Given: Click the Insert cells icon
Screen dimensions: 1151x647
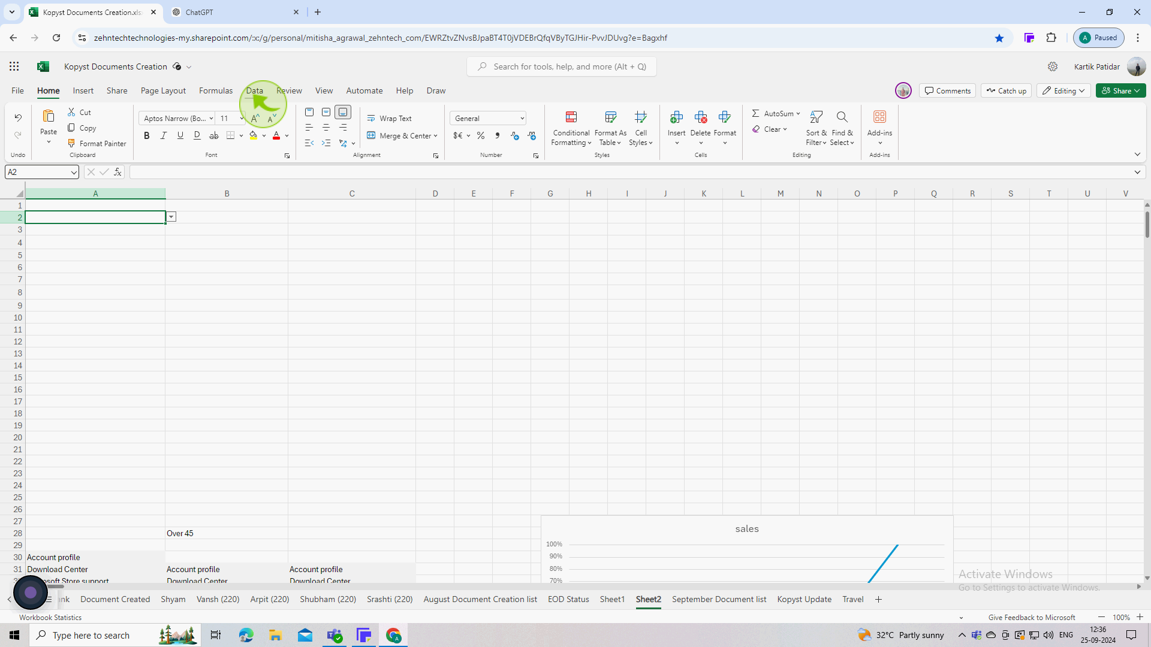Looking at the screenshot, I should point(677,117).
